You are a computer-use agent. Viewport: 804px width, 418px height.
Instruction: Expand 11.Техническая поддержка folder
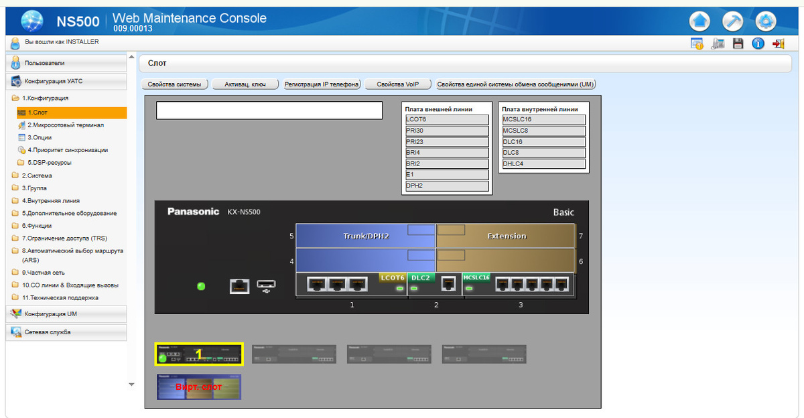point(55,297)
